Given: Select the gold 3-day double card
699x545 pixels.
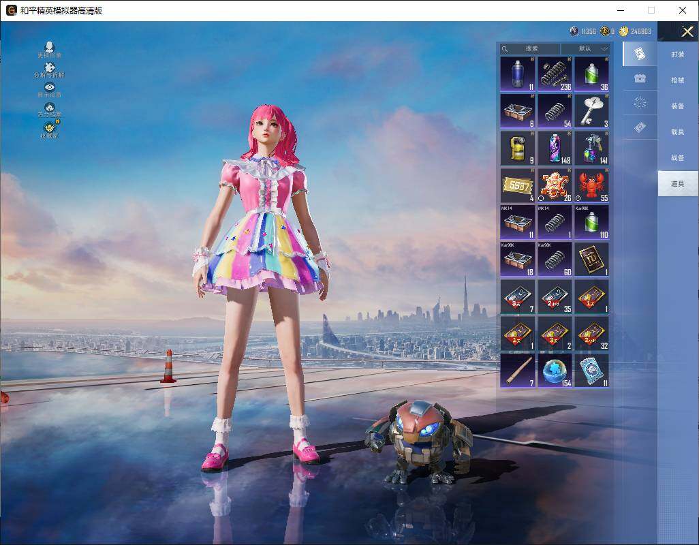Looking at the screenshot, I should pyautogui.click(x=555, y=333).
